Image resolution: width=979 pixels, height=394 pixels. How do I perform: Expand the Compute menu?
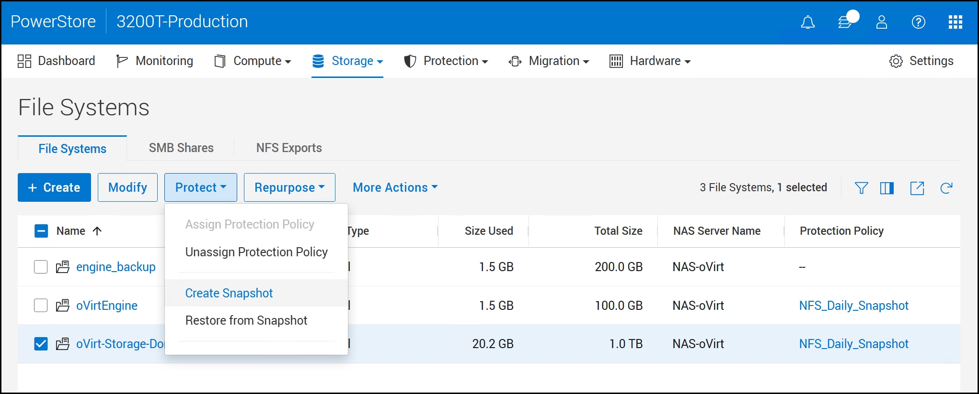253,61
